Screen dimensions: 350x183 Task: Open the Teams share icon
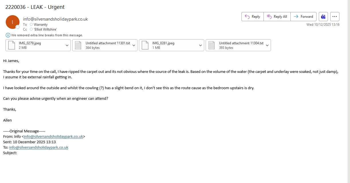point(323,17)
